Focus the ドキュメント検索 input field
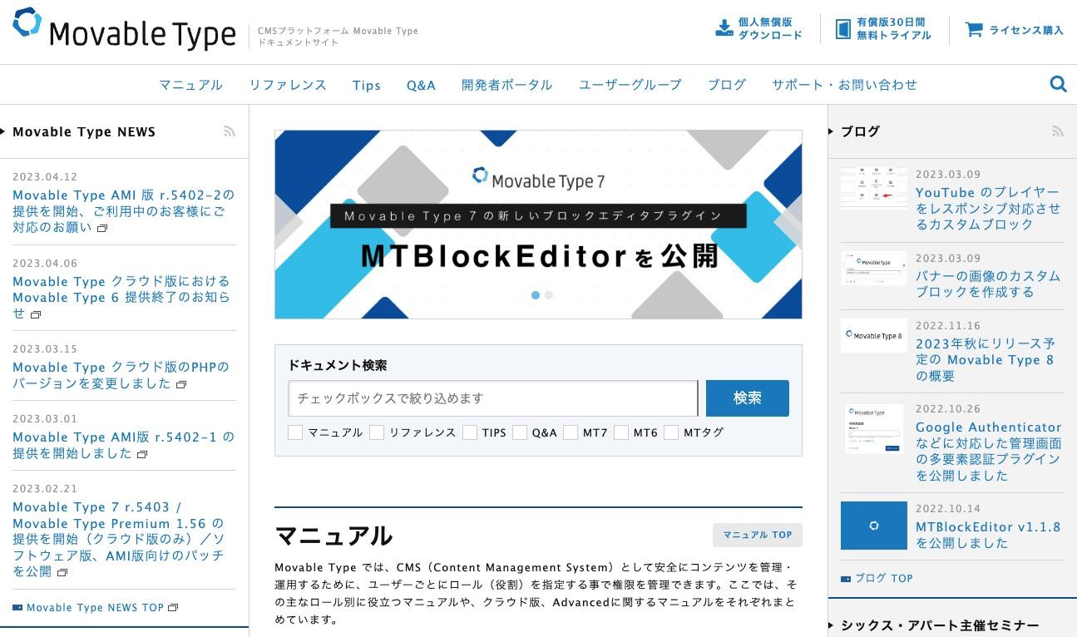 click(x=493, y=398)
